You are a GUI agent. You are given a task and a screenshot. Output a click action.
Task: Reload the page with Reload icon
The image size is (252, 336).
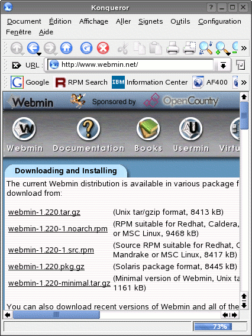point(86,48)
